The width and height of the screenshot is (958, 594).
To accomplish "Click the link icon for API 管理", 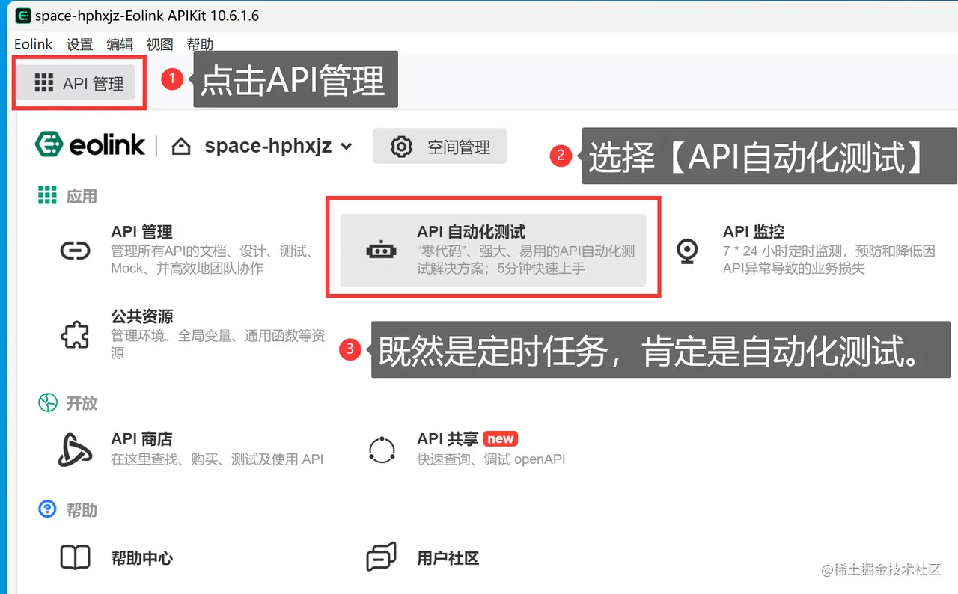I will pos(75,251).
